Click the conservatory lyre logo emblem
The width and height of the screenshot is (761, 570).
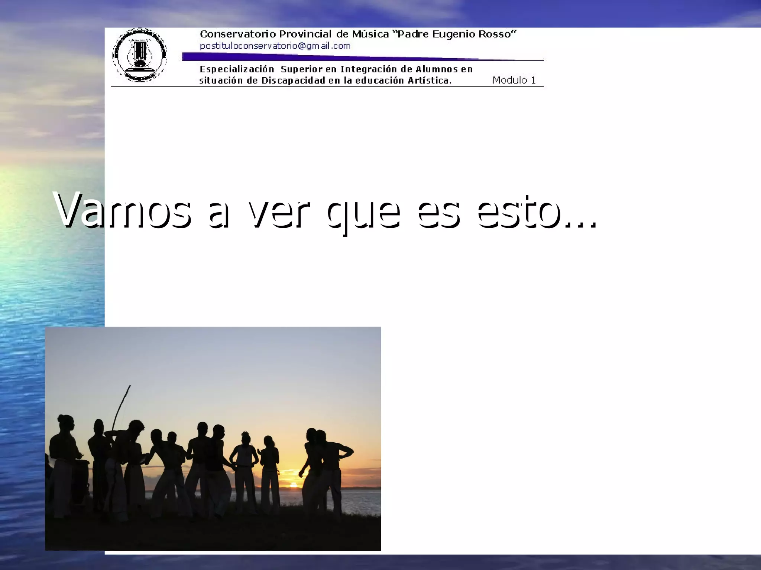(140, 55)
